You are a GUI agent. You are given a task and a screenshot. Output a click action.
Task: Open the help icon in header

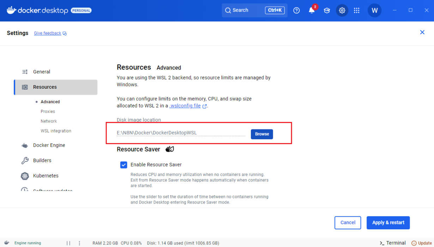296,10
